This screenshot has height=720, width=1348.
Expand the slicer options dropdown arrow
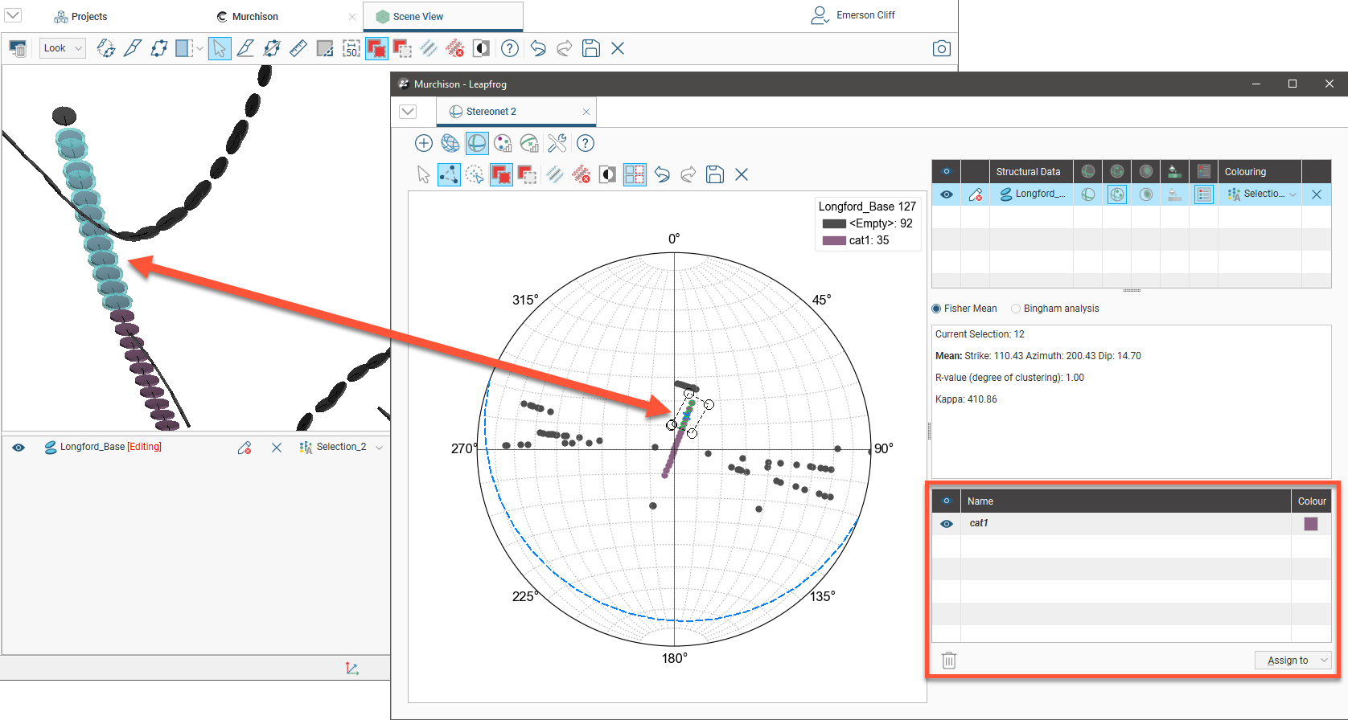[x=199, y=48]
